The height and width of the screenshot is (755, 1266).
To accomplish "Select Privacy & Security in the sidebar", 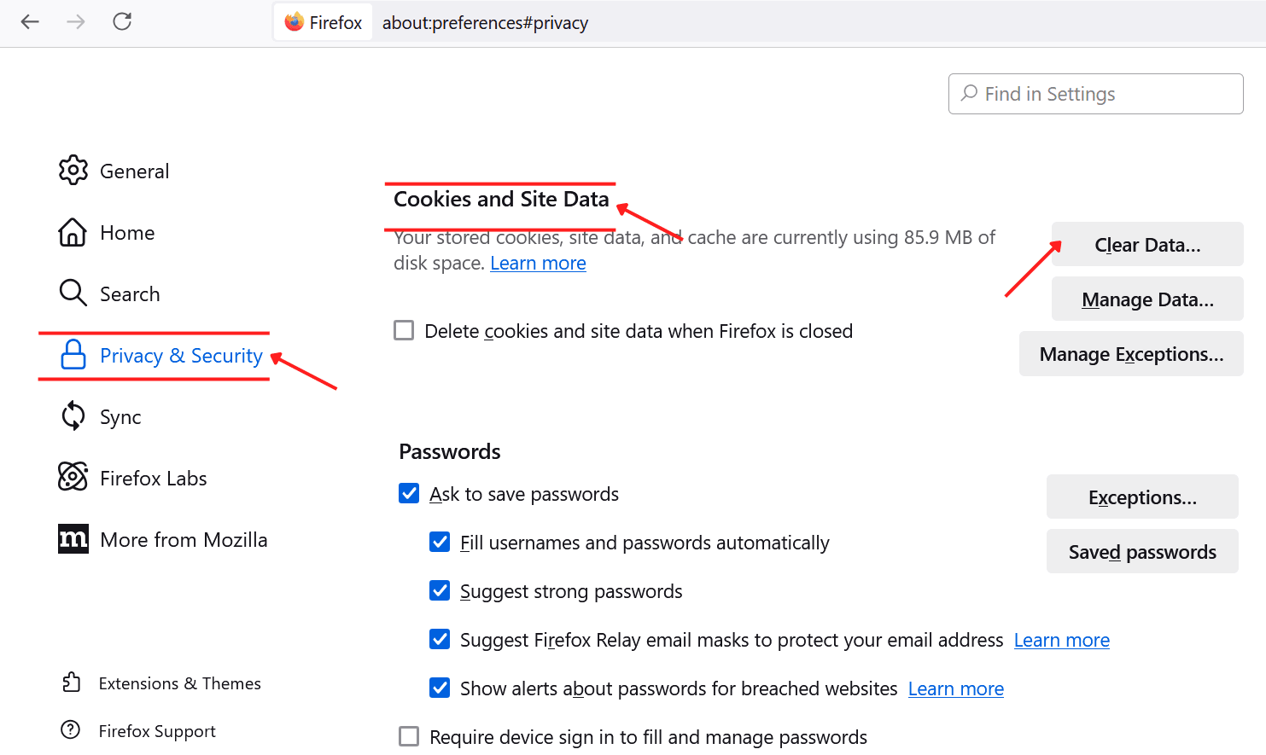I will click(180, 356).
